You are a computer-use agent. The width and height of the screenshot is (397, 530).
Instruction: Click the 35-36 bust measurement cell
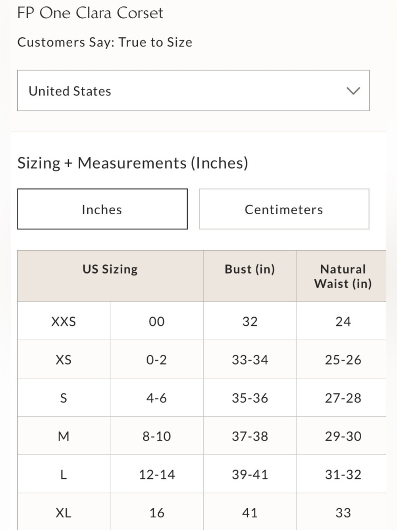(250, 398)
